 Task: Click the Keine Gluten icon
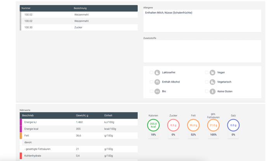tap(213, 92)
